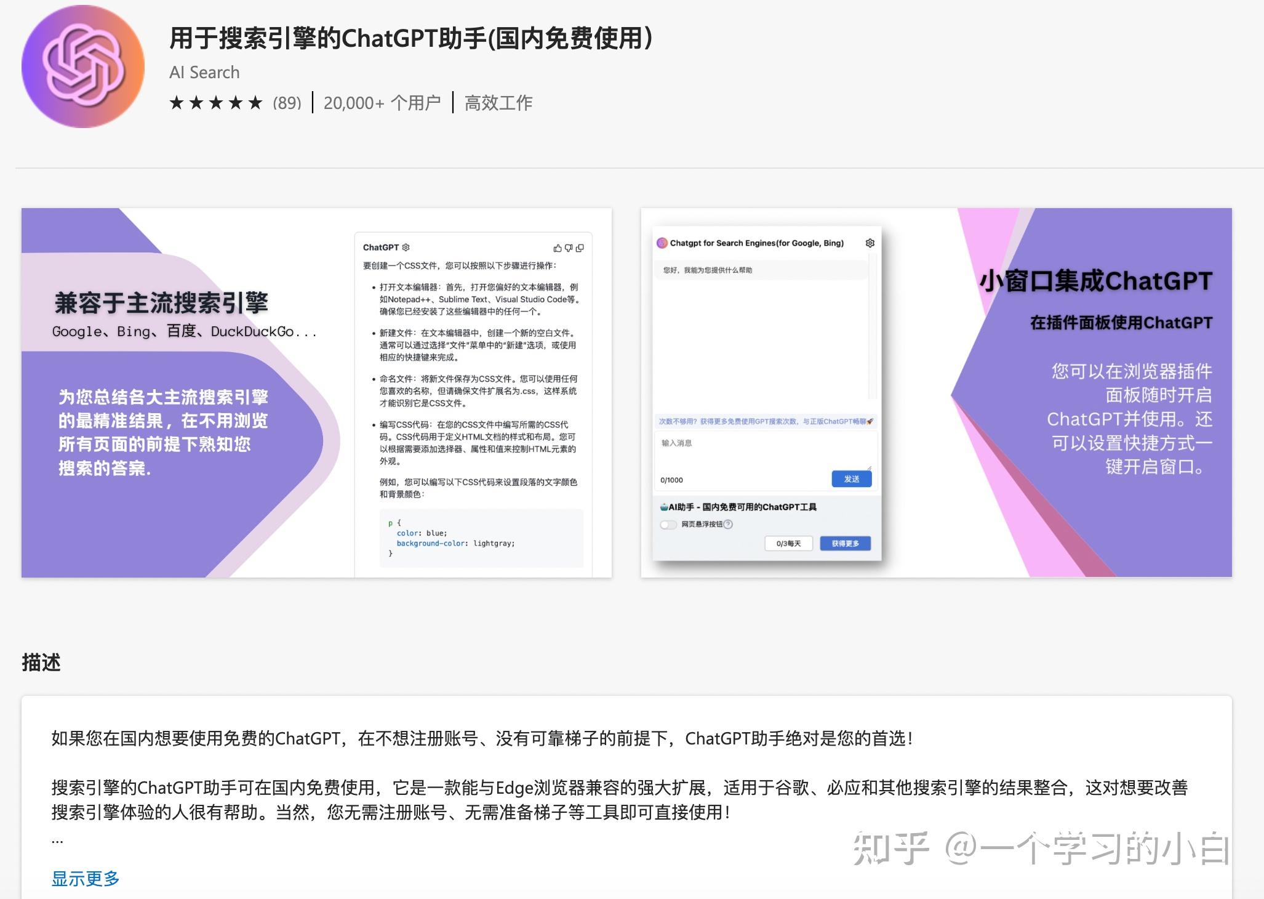This screenshot has height=899, width=1264.
Task: Click the robot icon before AI助手 heading
Action: click(x=664, y=507)
